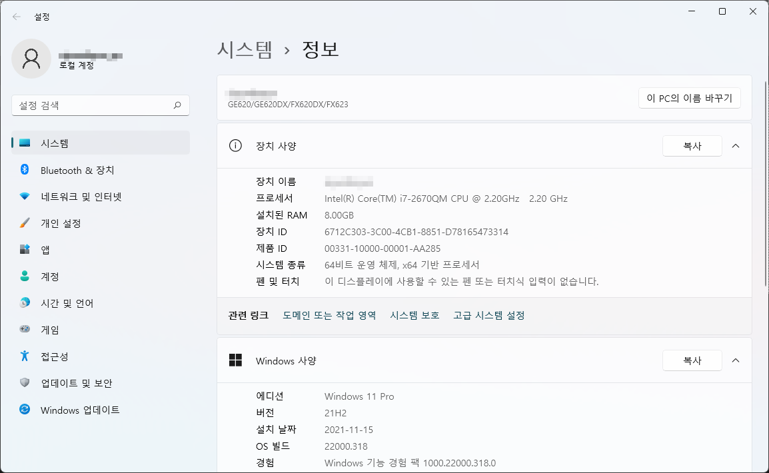Click the 64비트 운영 체제 system type text
The width and height of the screenshot is (769, 473).
point(402,264)
